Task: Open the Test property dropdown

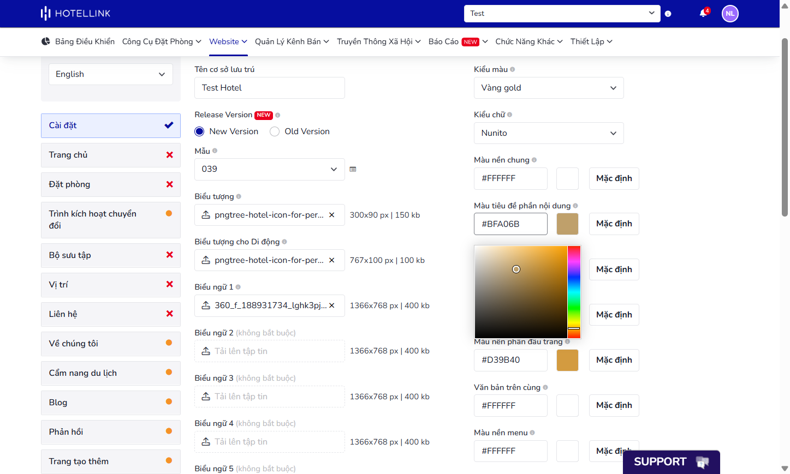Action: [562, 14]
